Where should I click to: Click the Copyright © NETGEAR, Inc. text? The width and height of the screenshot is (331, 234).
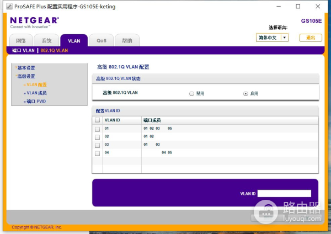(x=36, y=227)
